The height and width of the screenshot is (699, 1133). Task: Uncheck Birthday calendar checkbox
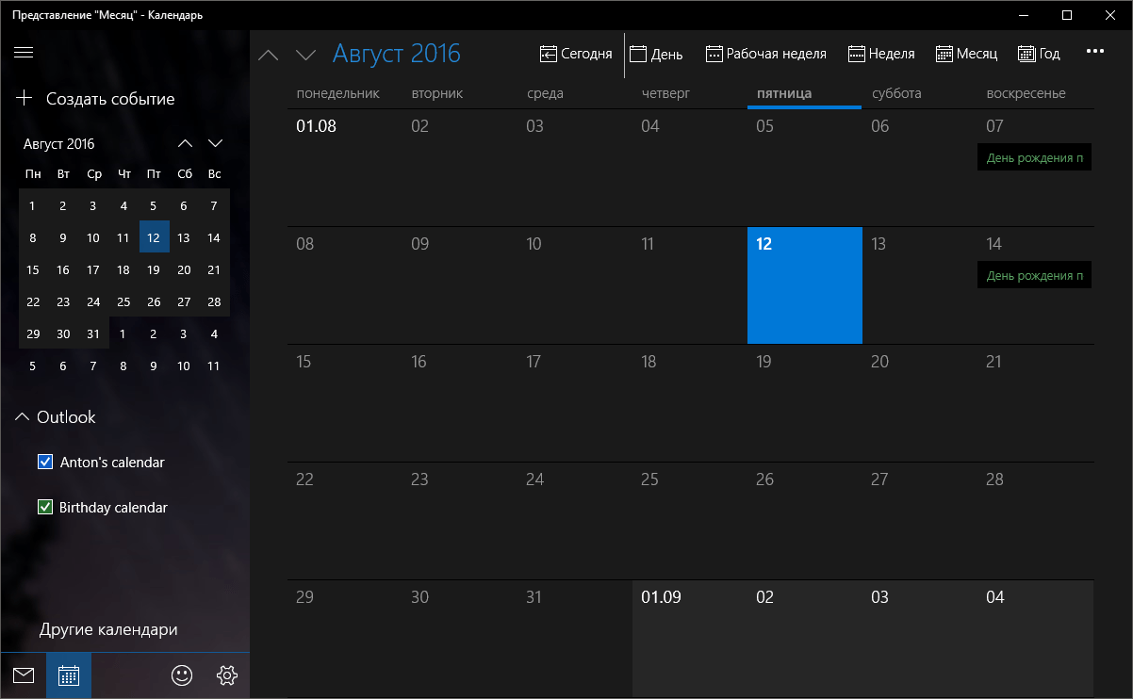click(x=44, y=508)
